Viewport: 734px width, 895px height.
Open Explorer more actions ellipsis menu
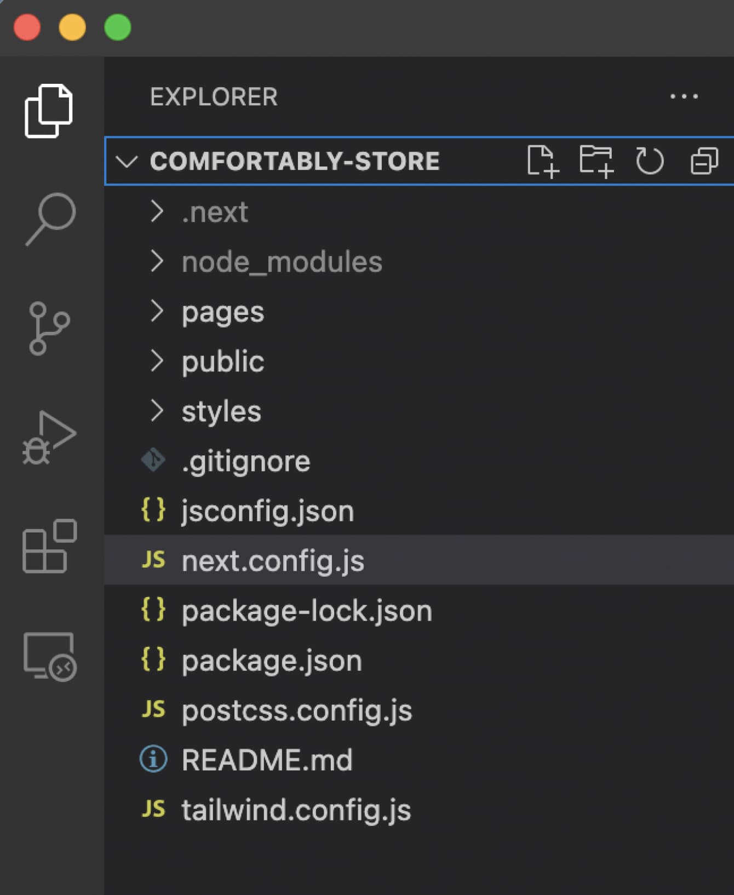point(684,97)
